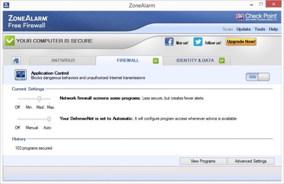The image size is (284, 184).
Task: Click the Check Point logo
Action: click(256, 17)
